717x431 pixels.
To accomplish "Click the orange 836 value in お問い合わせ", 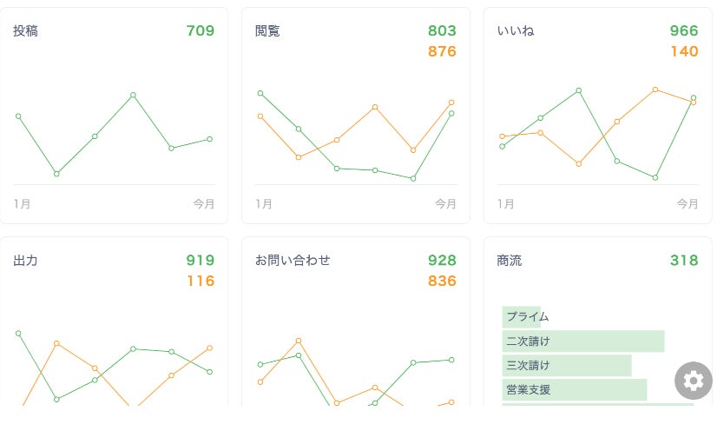I will [x=442, y=281].
